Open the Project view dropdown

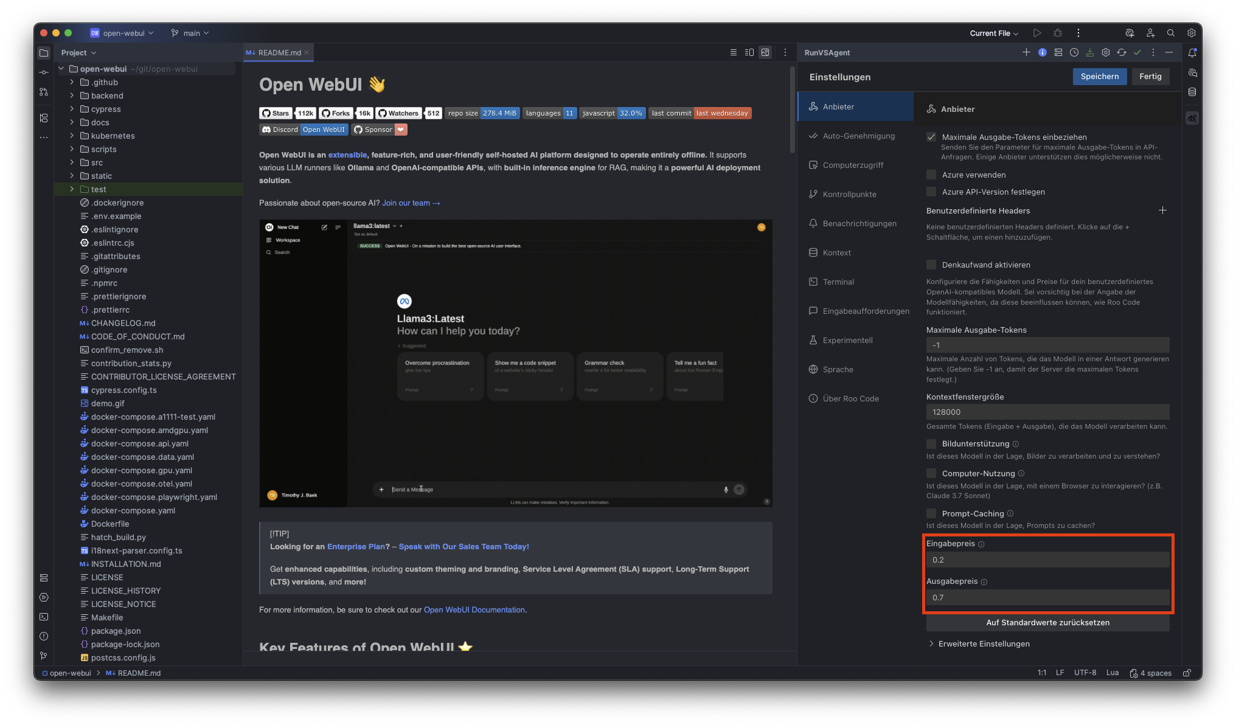click(79, 53)
